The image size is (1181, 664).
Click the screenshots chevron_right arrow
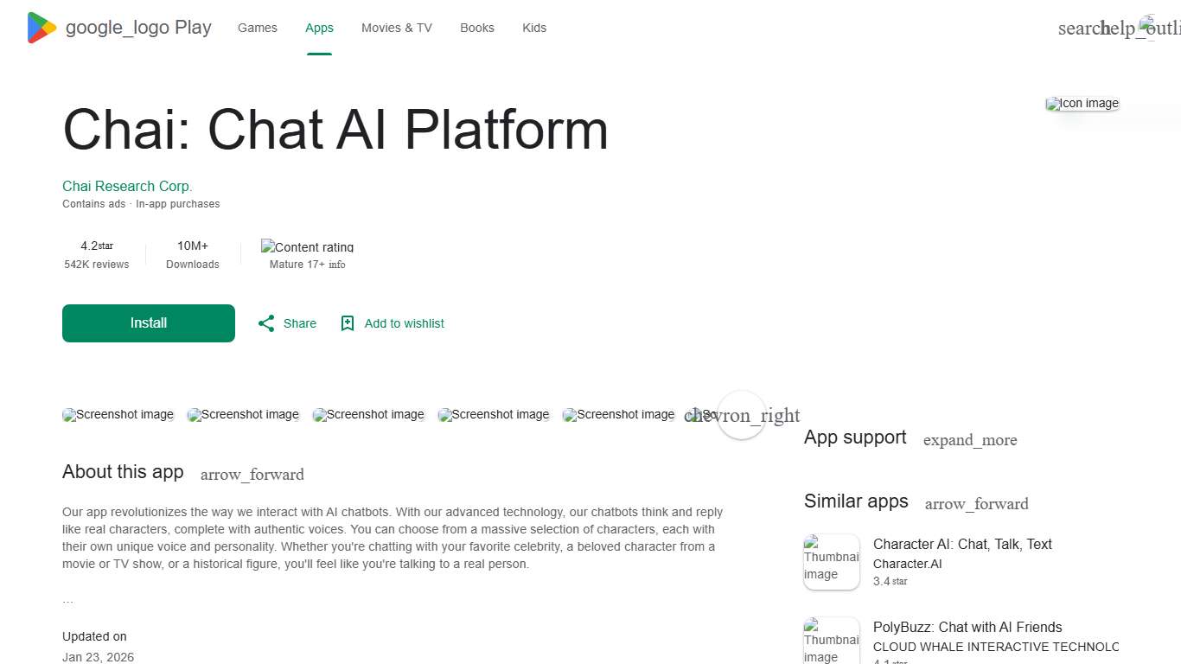pos(742,416)
